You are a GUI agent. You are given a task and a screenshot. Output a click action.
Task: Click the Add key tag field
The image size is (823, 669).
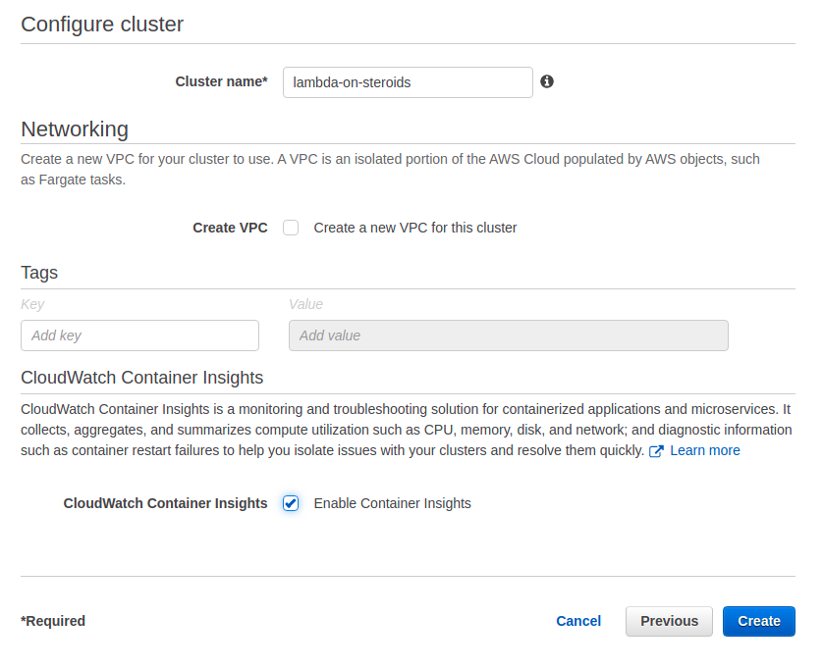[x=139, y=335]
